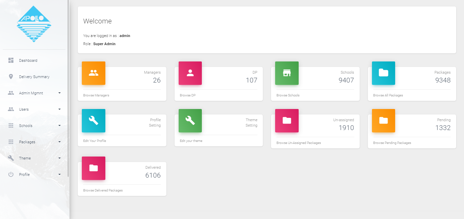Open the Dashboard menu item
The image size is (464, 219).
(x=28, y=60)
